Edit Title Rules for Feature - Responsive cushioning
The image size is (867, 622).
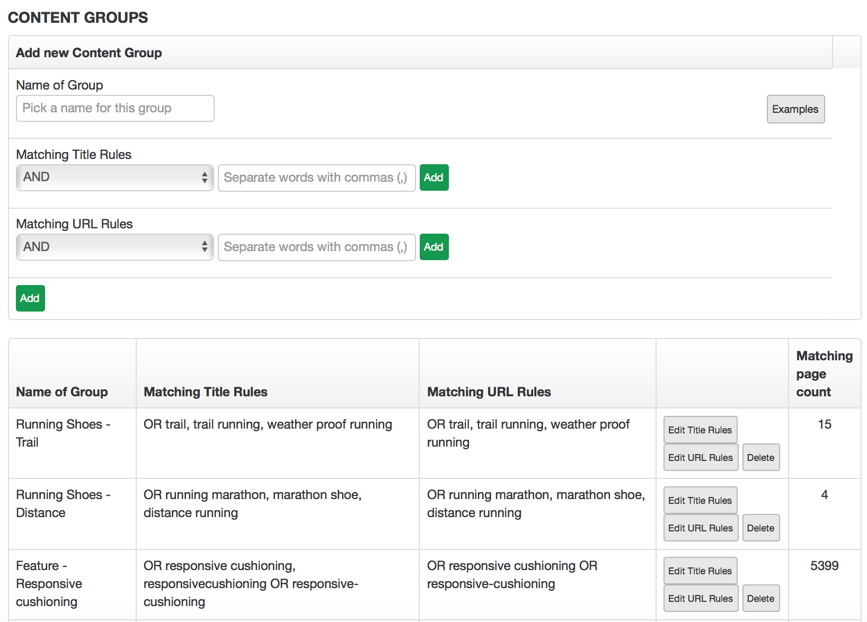pos(700,571)
